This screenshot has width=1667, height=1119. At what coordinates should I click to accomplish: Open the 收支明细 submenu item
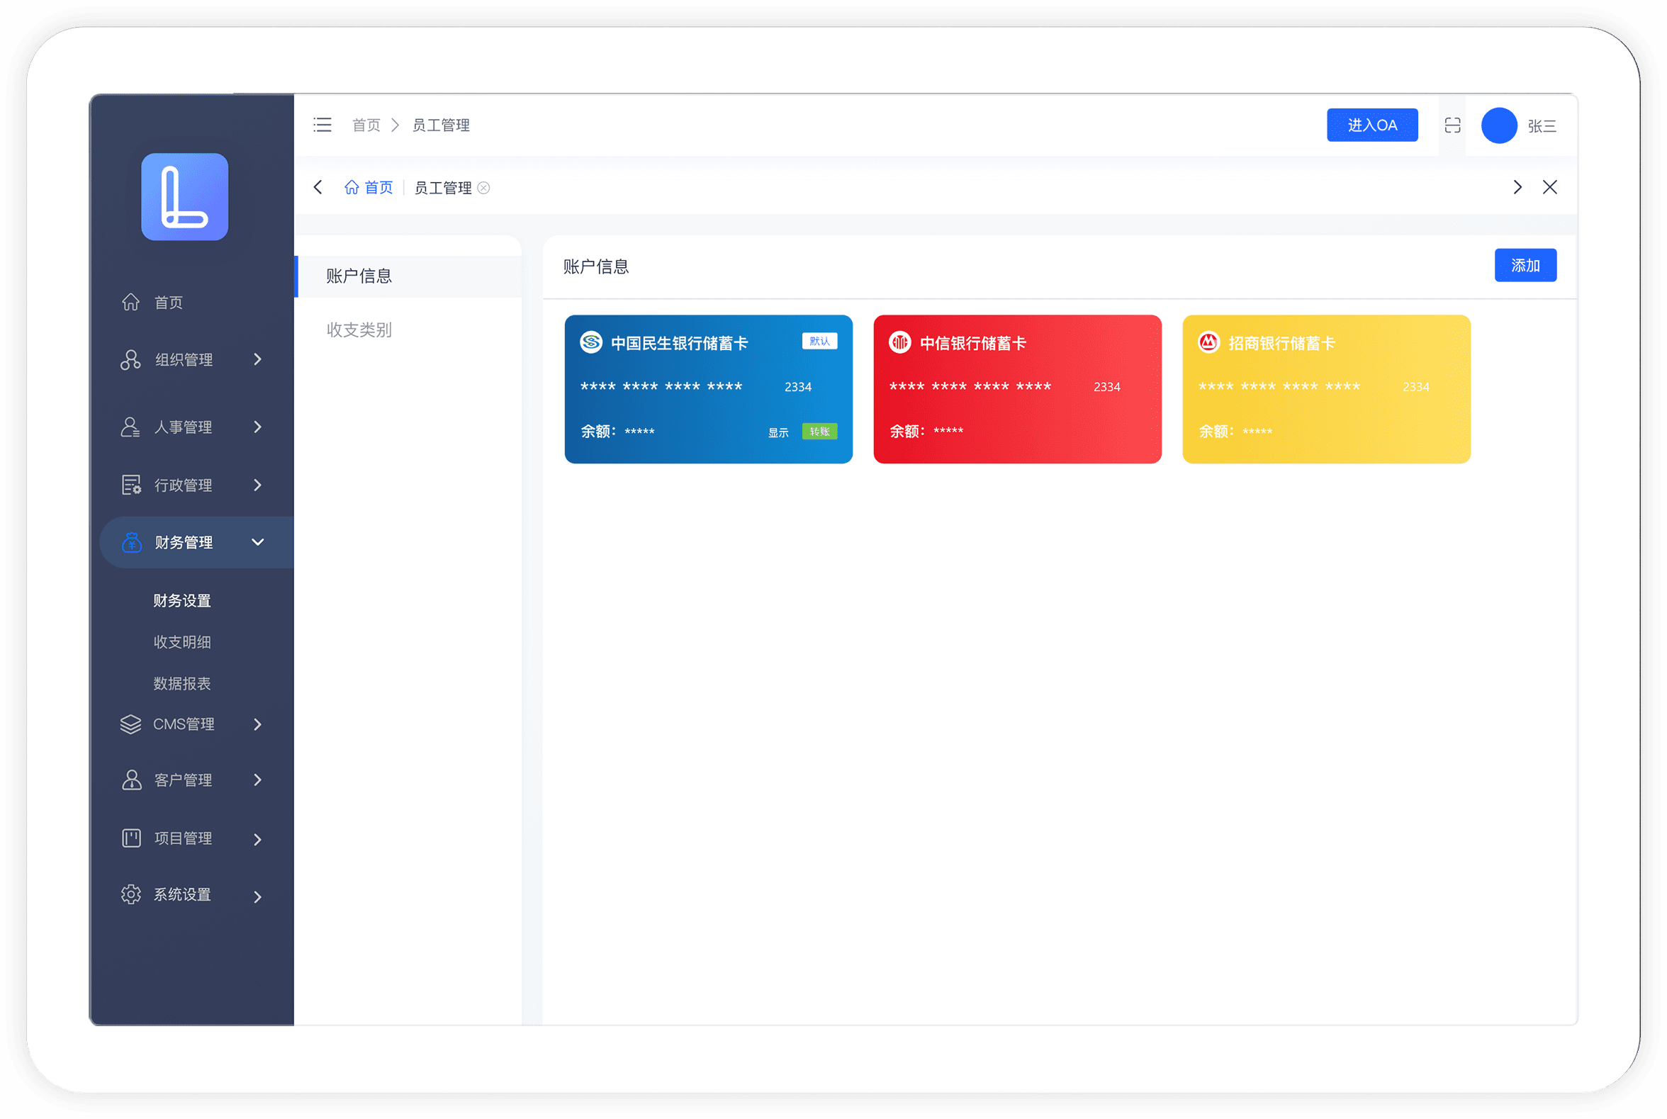coord(182,641)
